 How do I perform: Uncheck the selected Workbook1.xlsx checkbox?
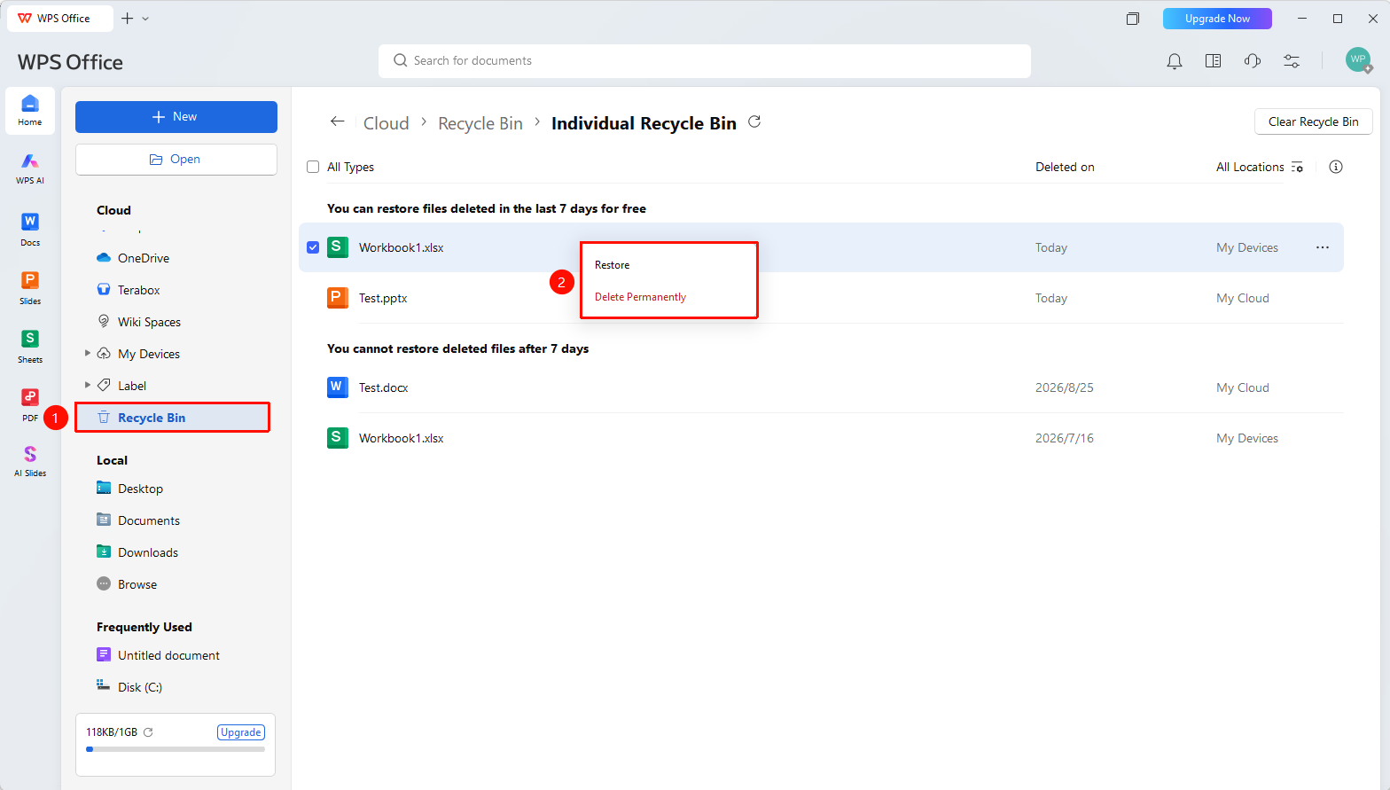point(313,247)
